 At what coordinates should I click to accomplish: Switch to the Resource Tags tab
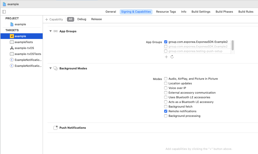coord(166,12)
